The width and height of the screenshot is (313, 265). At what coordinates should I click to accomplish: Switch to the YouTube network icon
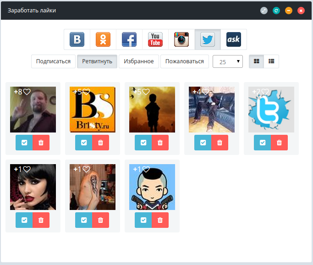(x=155, y=39)
